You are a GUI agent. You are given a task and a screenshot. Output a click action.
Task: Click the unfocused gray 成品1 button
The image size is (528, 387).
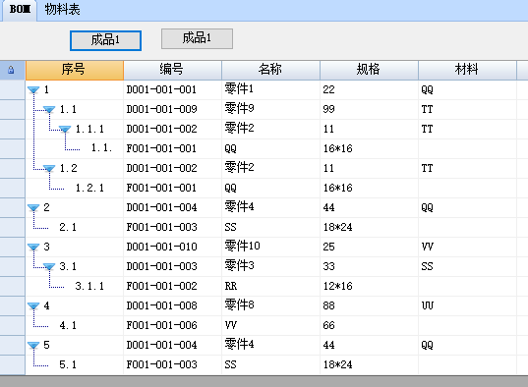[197, 38]
